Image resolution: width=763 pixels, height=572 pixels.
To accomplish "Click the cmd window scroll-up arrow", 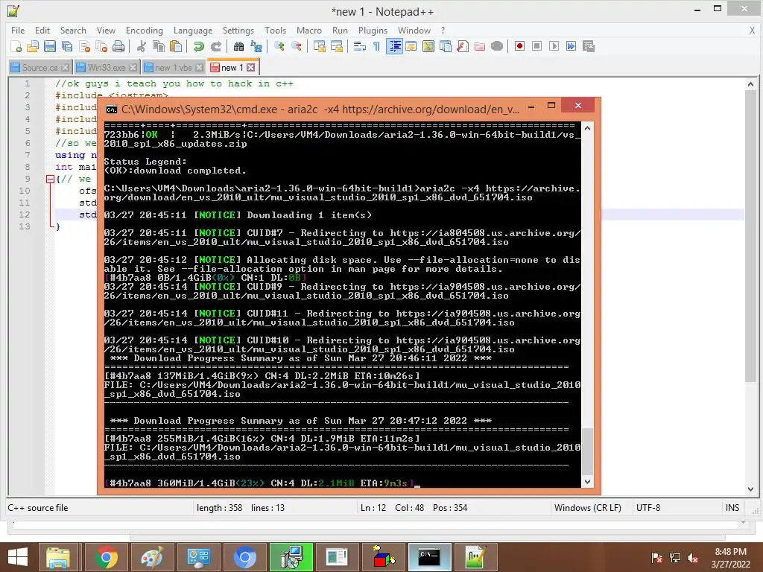I will point(587,128).
